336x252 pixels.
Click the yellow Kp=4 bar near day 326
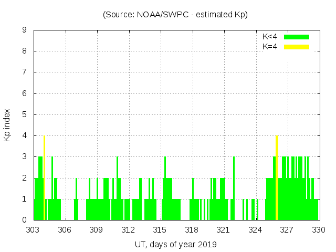pyautogui.click(x=277, y=178)
